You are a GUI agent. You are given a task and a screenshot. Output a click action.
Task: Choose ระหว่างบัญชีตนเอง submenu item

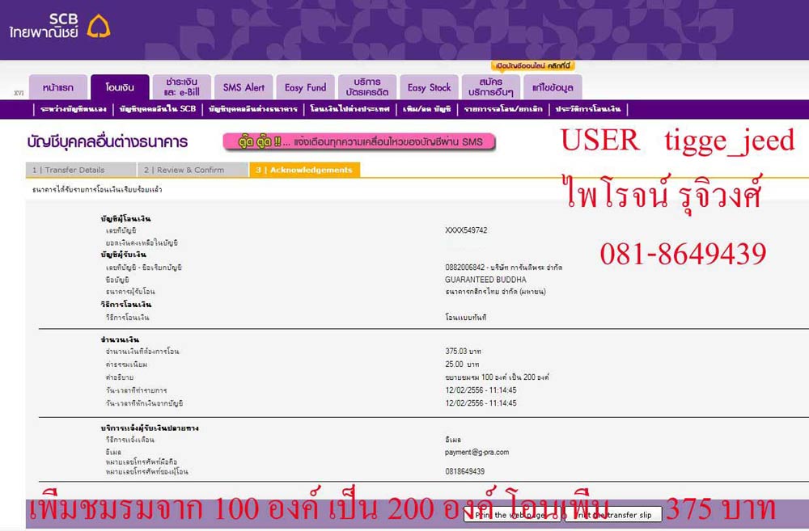[x=74, y=109]
